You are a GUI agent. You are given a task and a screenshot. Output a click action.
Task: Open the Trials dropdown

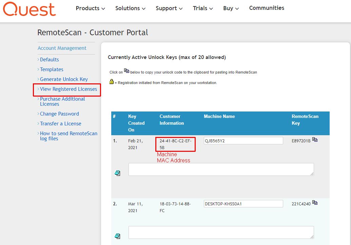tap(202, 8)
